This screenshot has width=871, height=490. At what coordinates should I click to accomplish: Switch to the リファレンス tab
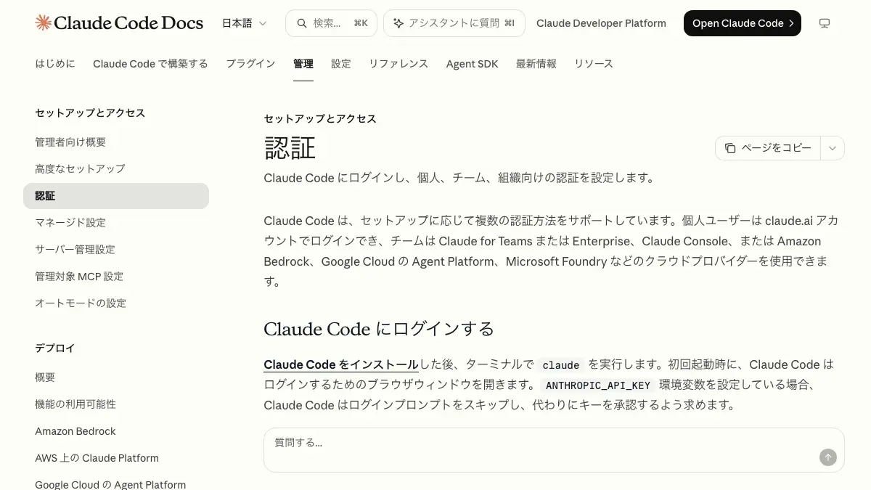[398, 64]
